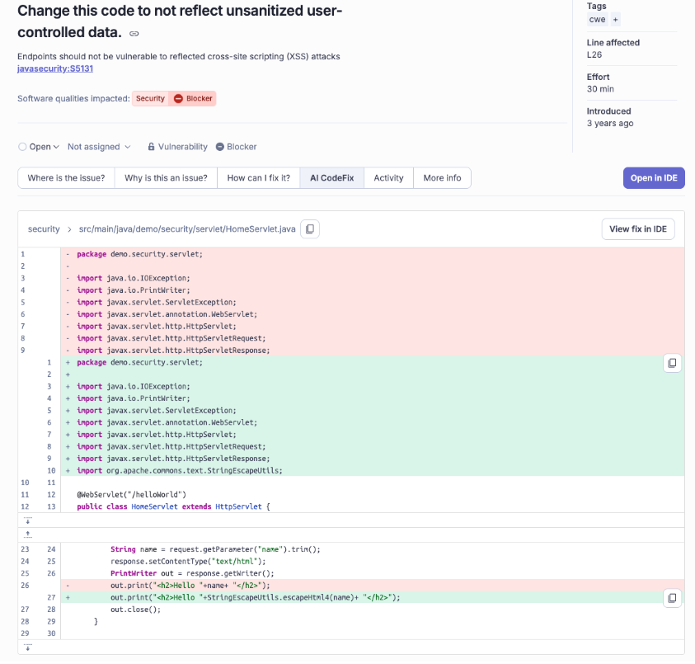Copy the escapeHtml4 fixed line
Image resolution: width=695 pixels, height=664 pixels.
pyautogui.click(x=672, y=597)
